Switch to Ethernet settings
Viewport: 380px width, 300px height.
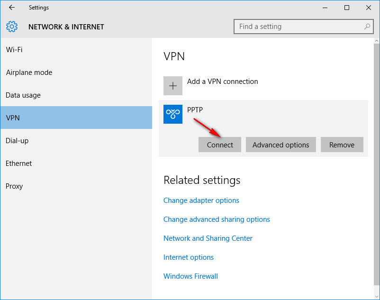click(19, 164)
